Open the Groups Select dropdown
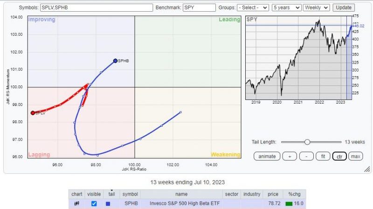The width and height of the screenshot is (373, 209). pos(253,7)
